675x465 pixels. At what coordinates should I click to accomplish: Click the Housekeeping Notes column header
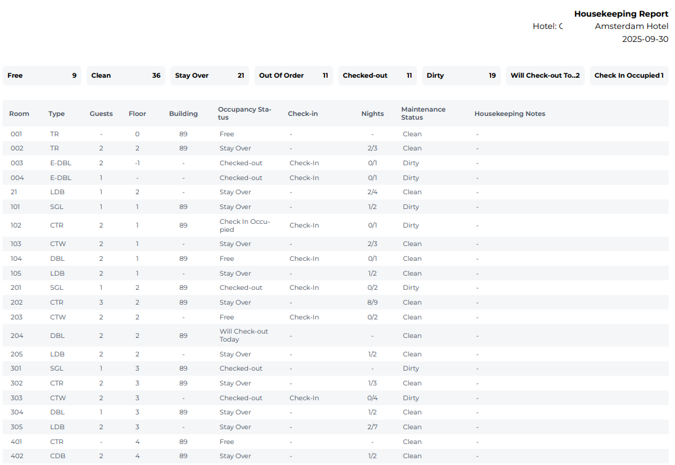(x=510, y=113)
